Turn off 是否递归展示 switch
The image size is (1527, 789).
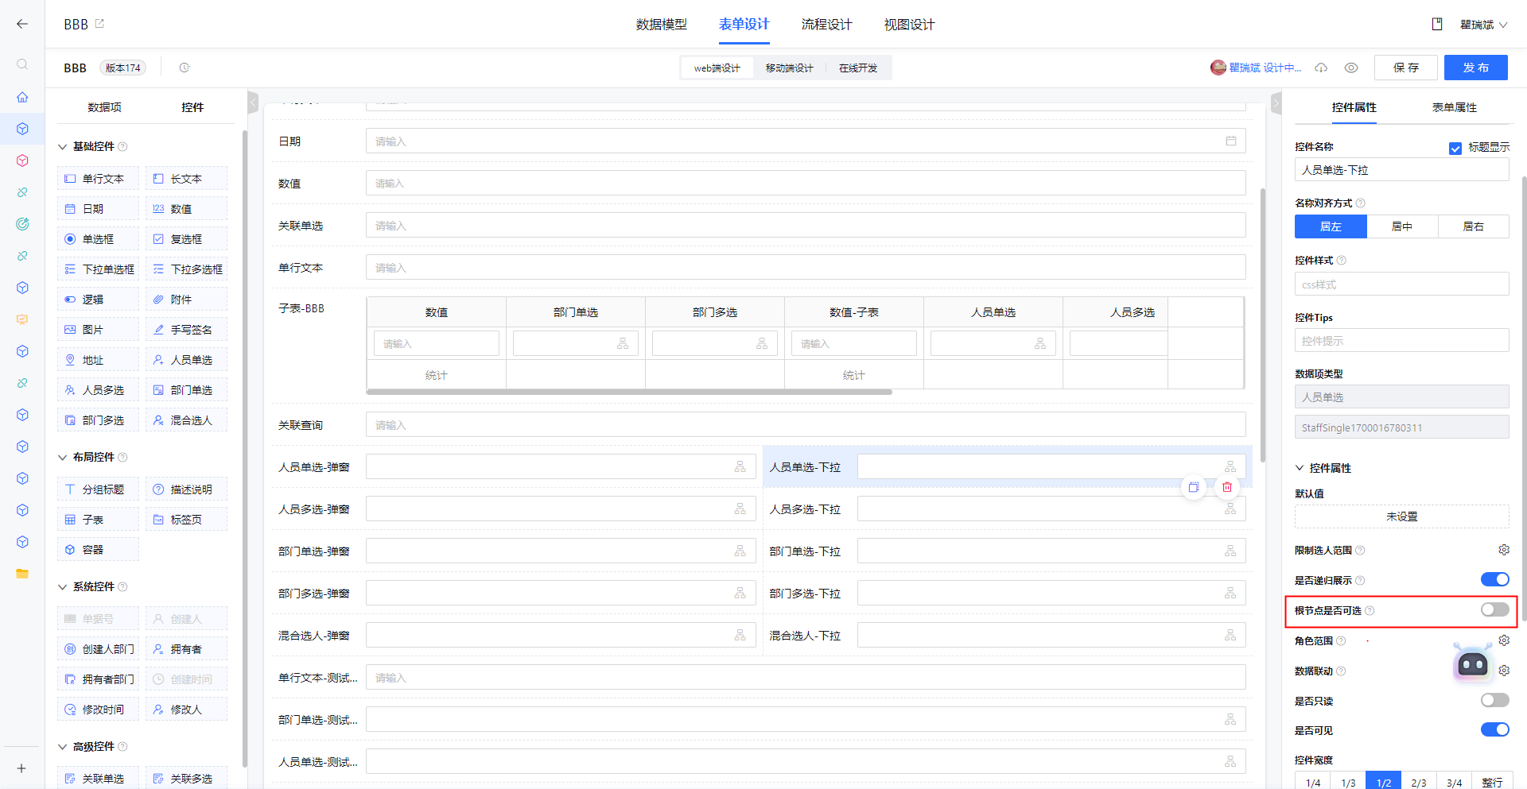coord(1495,579)
